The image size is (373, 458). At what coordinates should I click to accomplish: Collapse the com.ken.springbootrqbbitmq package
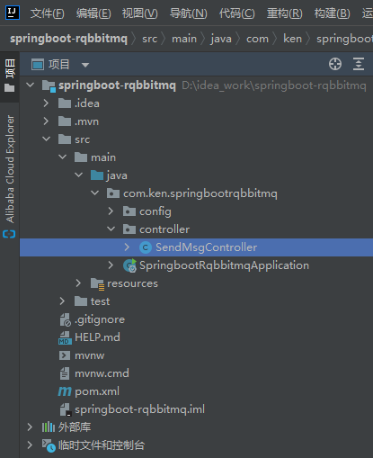coord(94,193)
